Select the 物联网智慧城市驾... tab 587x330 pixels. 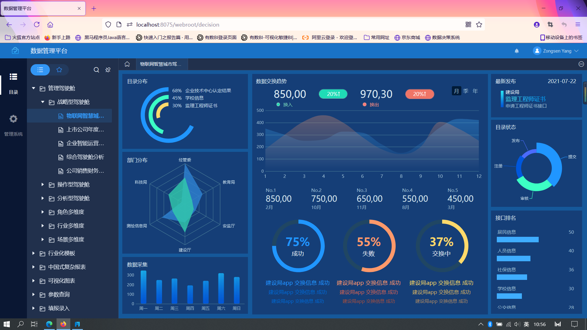[161, 64]
